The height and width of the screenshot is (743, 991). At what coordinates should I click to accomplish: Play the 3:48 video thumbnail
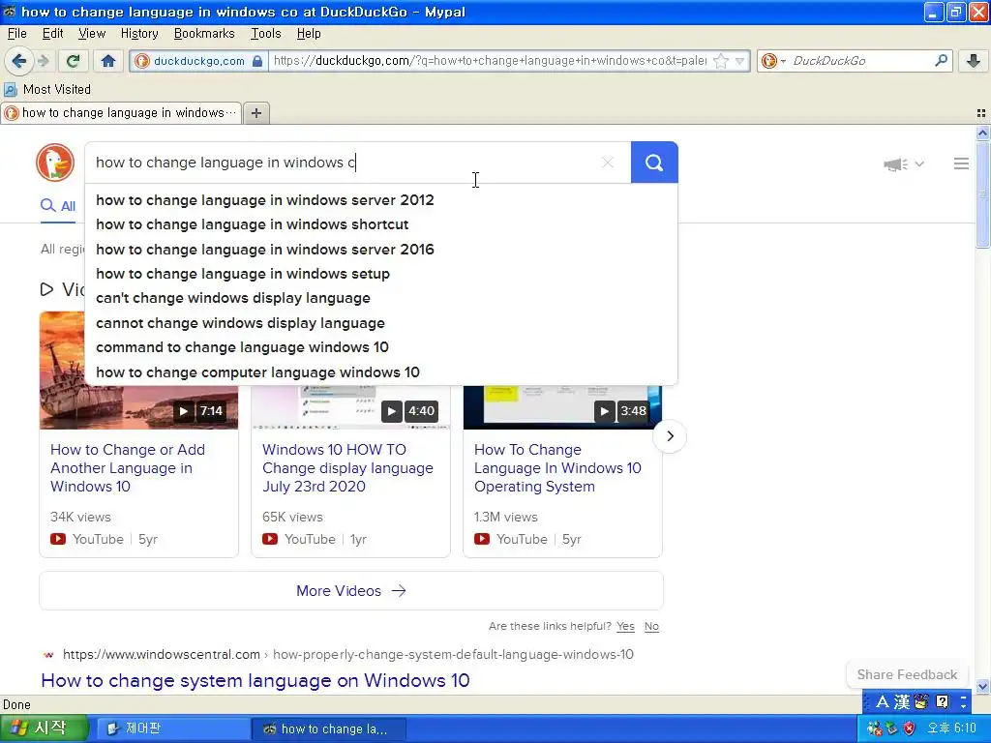coord(562,407)
